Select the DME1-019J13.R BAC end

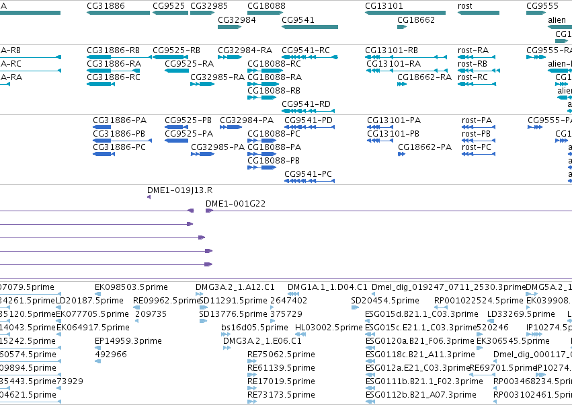(180, 190)
